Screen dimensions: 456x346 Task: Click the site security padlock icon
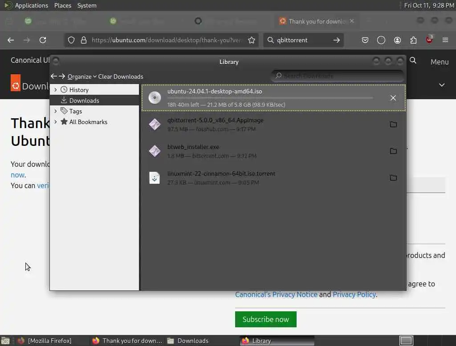(x=84, y=40)
